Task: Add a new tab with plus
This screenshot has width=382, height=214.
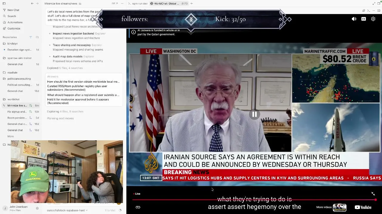Action: point(192,4)
